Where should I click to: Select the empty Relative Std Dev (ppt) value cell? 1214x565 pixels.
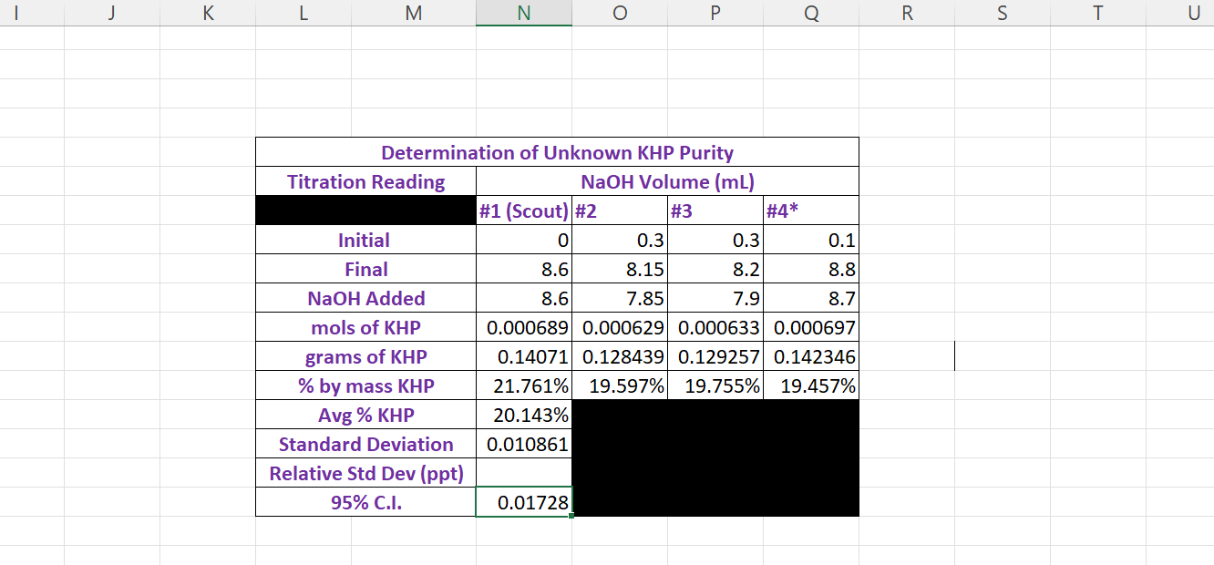pos(524,473)
